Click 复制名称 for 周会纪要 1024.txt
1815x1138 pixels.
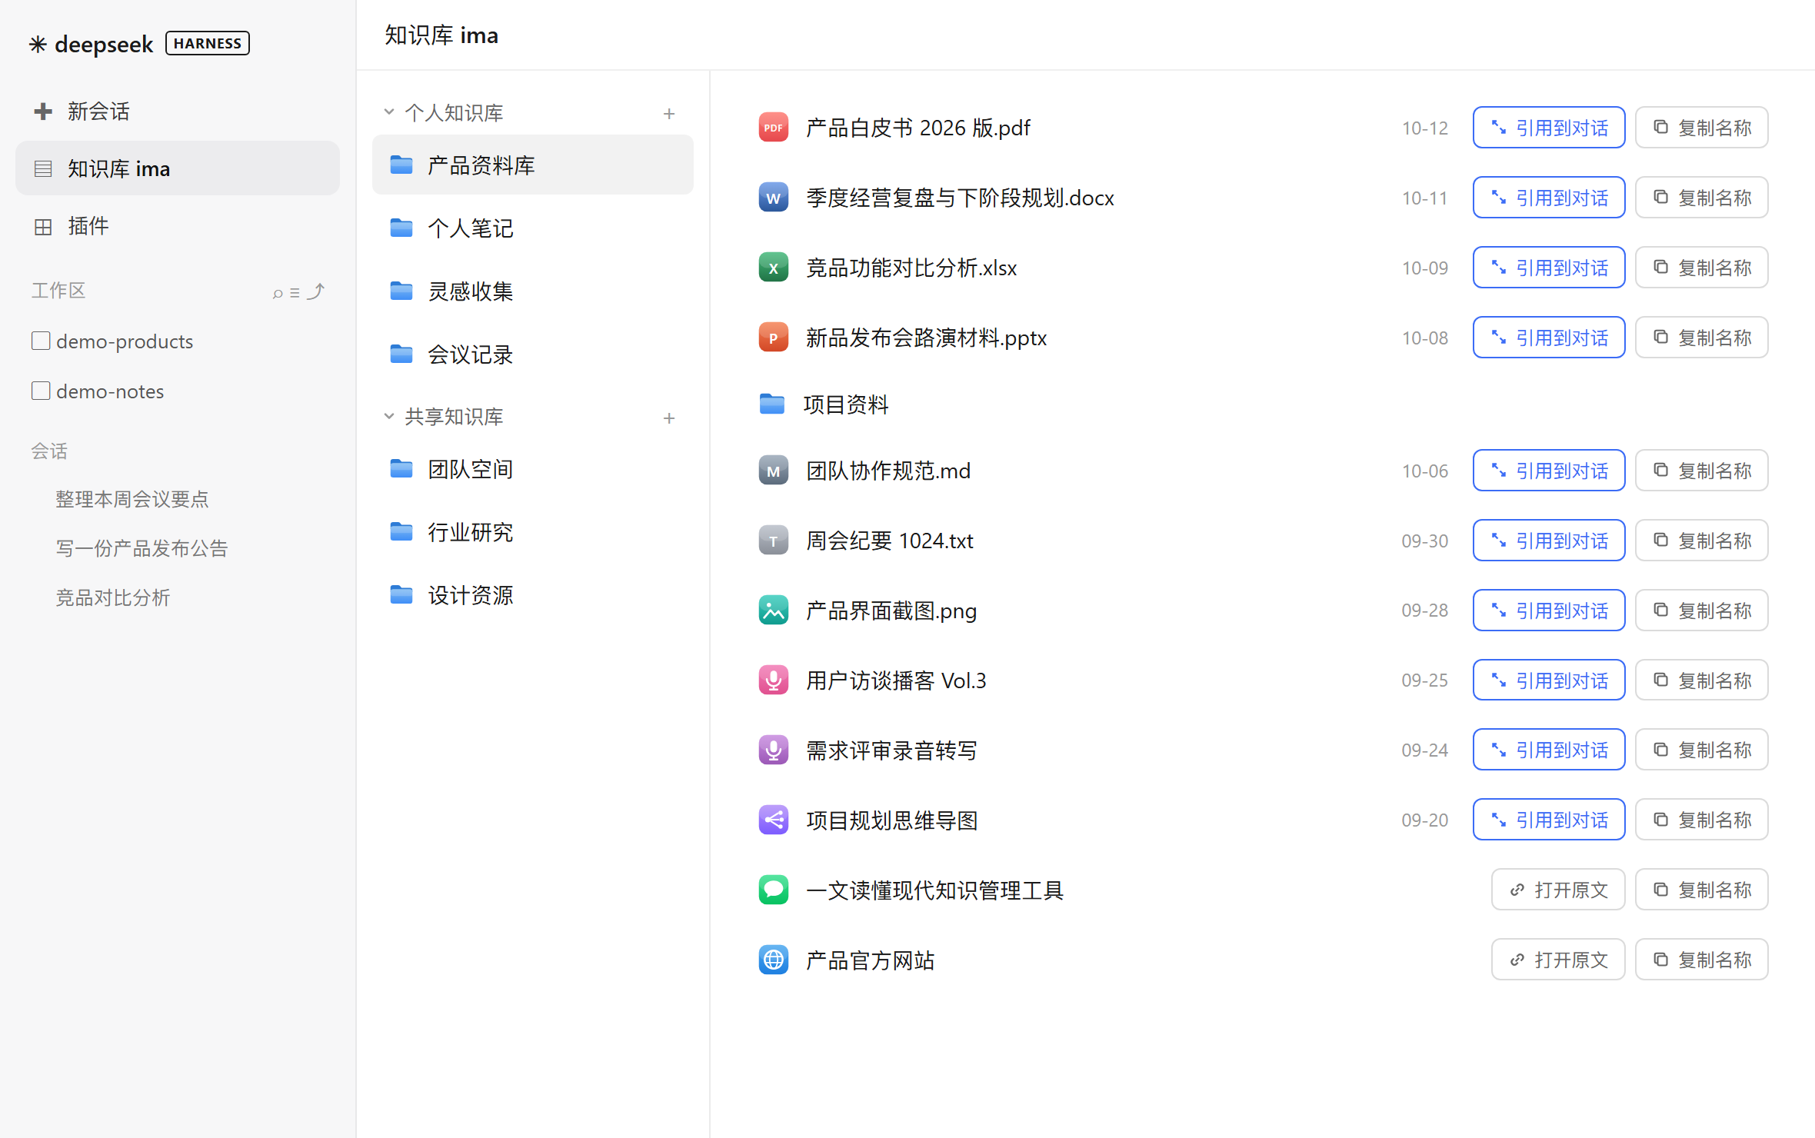click(1701, 541)
